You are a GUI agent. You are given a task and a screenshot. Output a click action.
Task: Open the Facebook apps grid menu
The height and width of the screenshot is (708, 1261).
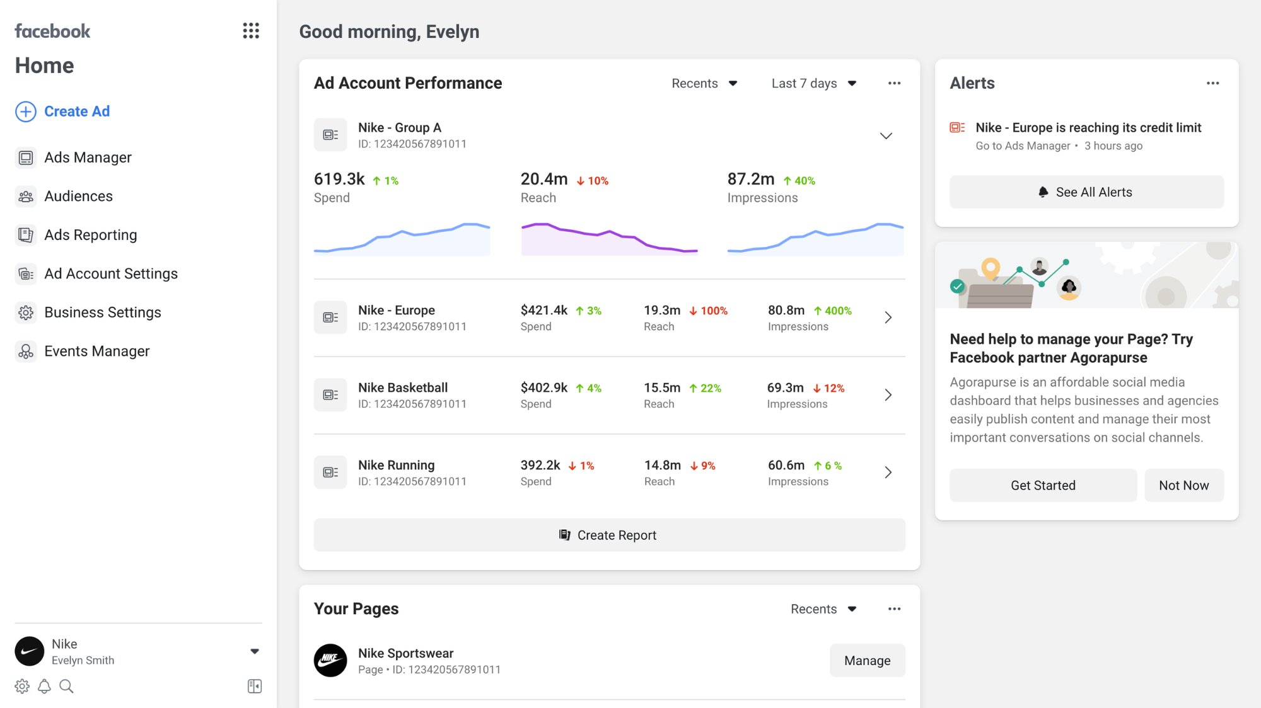point(250,31)
